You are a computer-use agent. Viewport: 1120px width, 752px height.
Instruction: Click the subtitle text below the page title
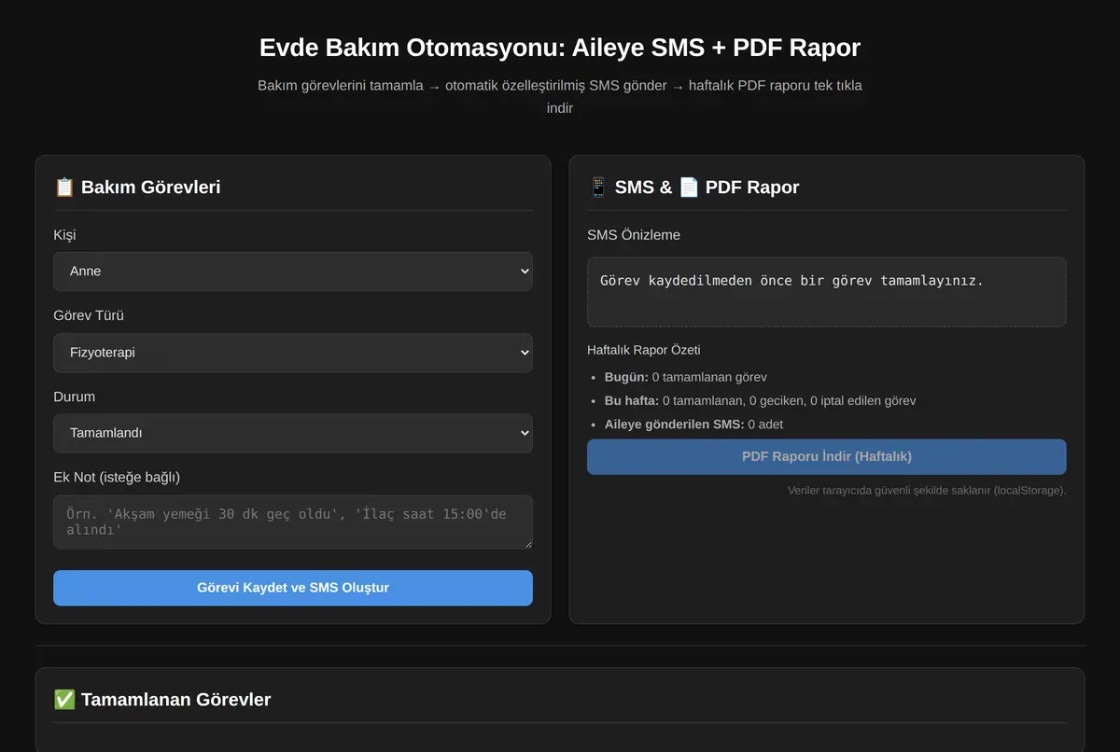(560, 97)
